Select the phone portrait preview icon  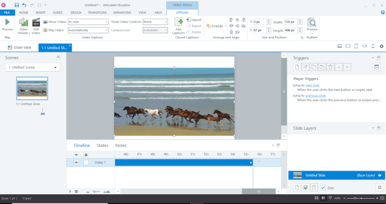[373, 46]
